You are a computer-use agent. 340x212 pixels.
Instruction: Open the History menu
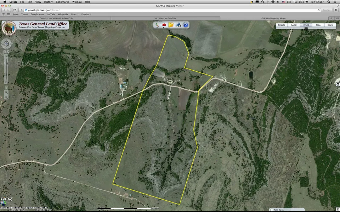(48, 2)
